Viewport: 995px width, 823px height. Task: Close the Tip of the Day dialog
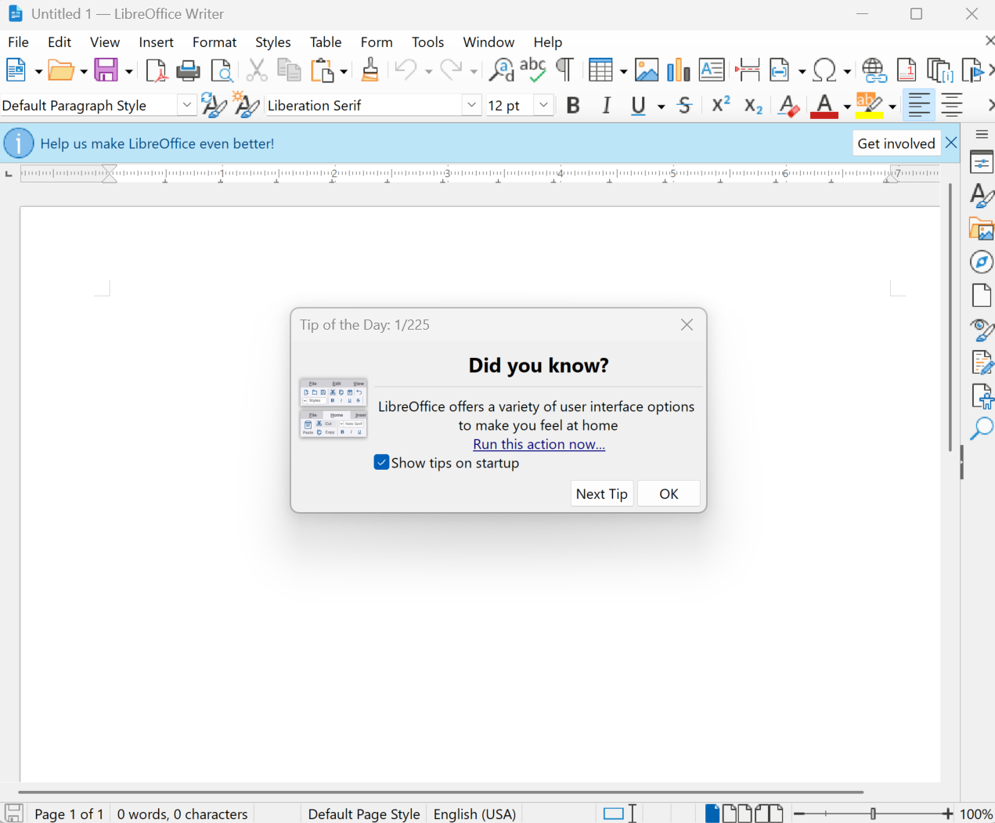click(x=687, y=324)
